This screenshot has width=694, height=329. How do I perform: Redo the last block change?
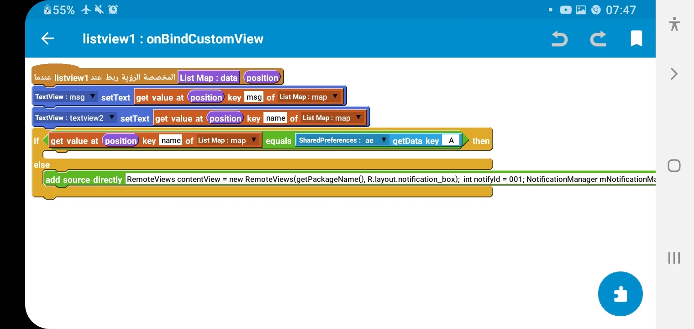click(598, 39)
